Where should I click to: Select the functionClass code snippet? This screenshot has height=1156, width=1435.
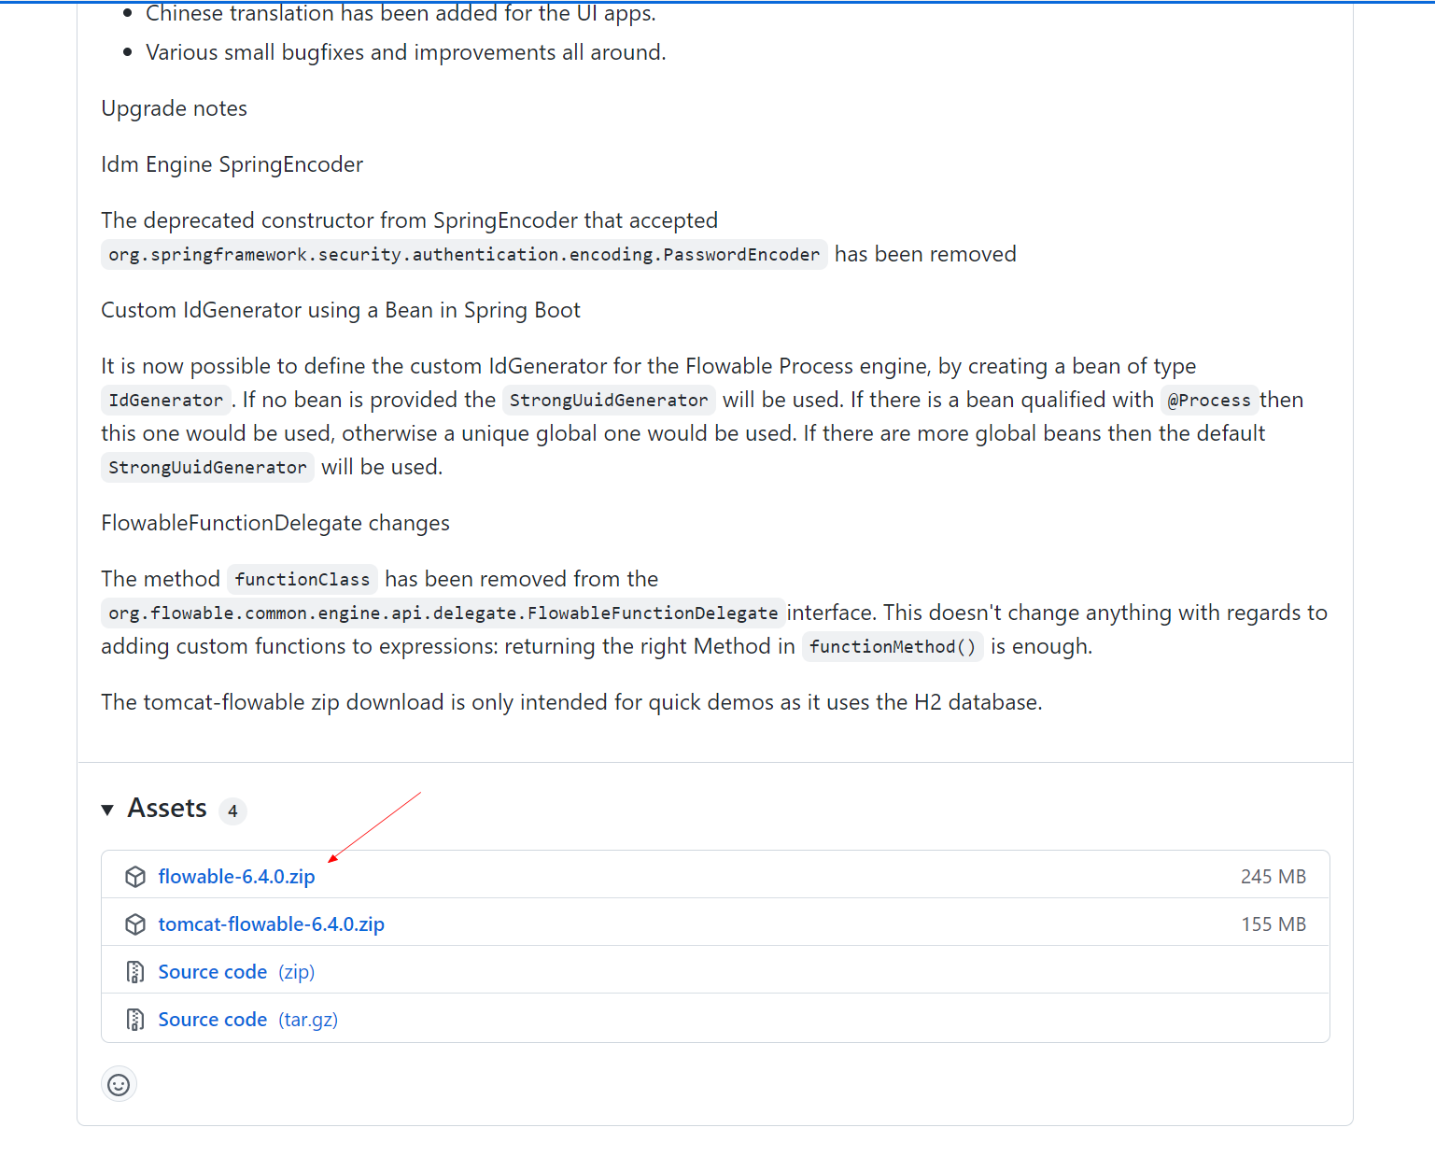click(302, 579)
